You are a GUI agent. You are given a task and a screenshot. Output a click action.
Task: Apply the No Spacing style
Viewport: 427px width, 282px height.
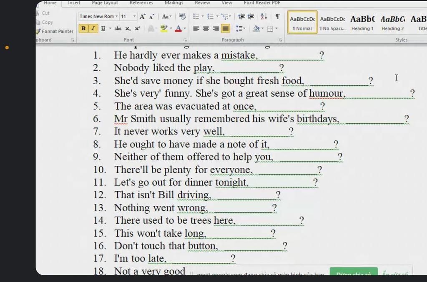[332, 22]
